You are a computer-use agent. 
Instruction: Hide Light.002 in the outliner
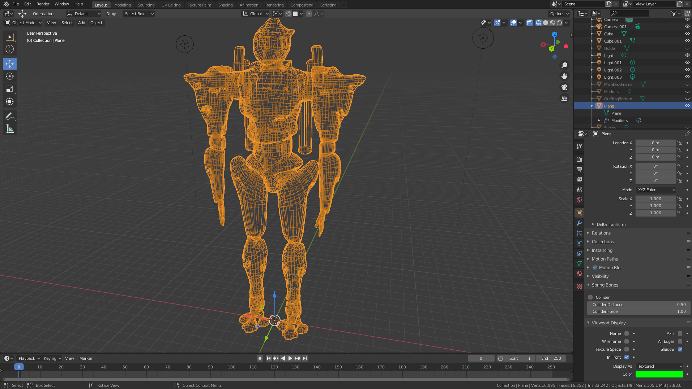click(687, 70)
